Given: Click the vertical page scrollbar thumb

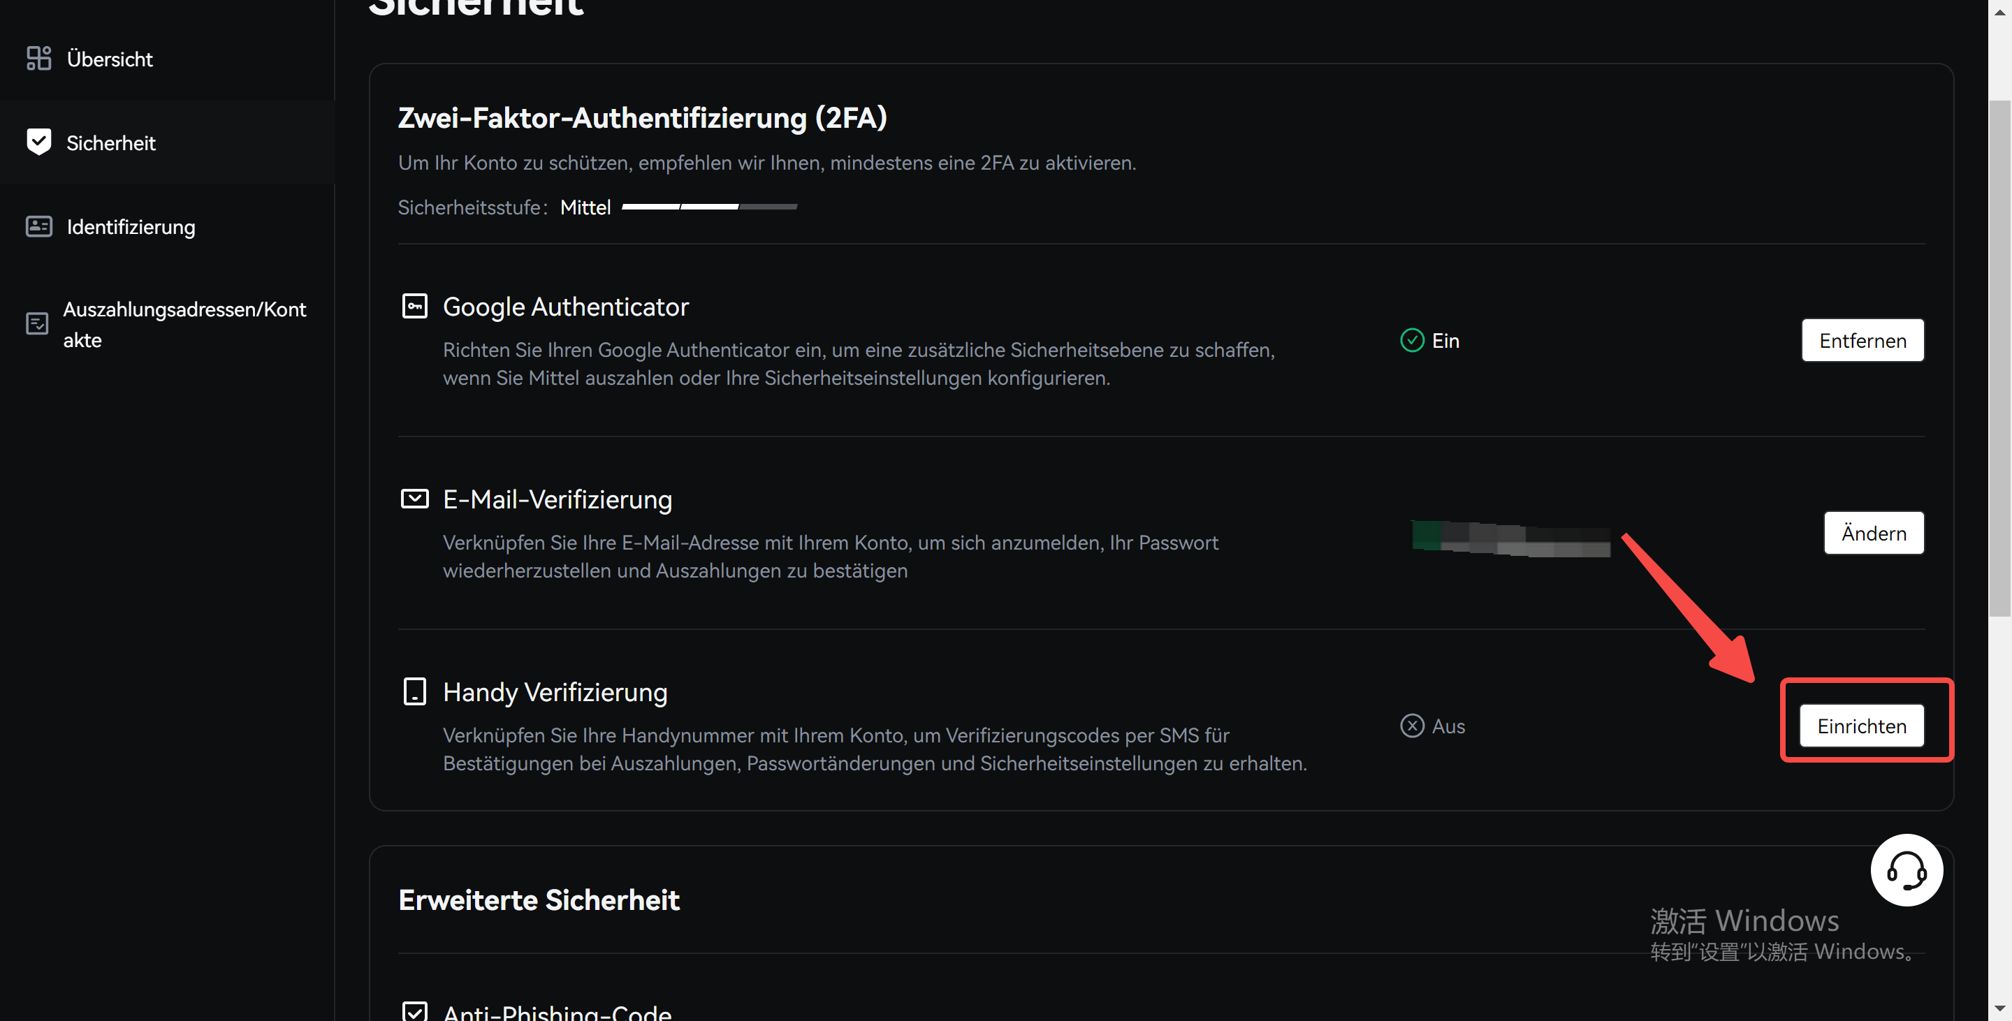Looking at the screenshot, I should pyautogui.click(x=1999, y=359).
